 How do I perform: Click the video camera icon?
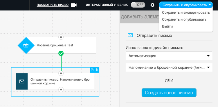[74, 5]
